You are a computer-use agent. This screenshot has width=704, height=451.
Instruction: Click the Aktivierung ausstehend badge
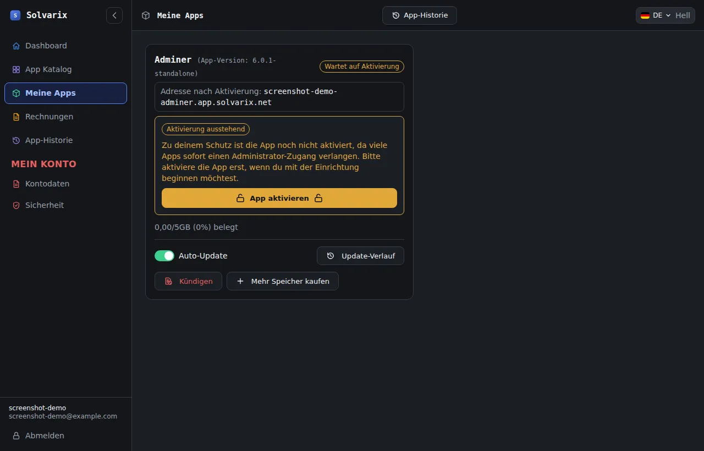click(x=206, y=129)
